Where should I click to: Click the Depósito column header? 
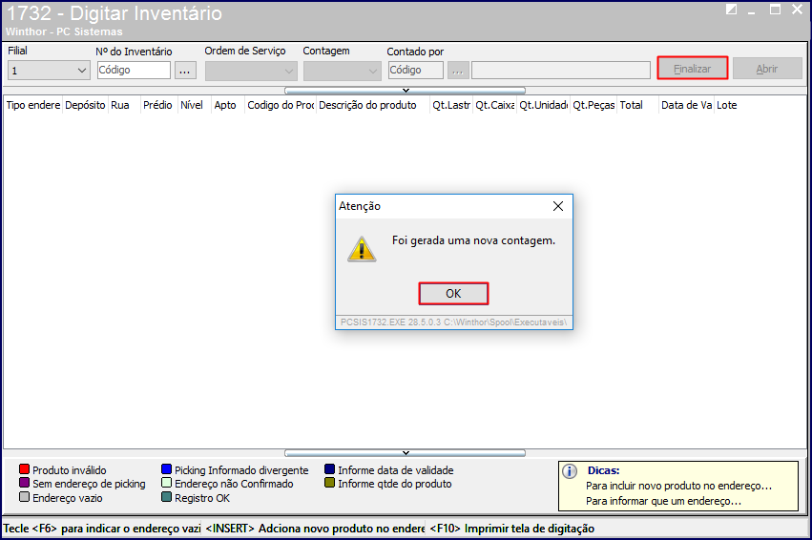pos(85,105)
